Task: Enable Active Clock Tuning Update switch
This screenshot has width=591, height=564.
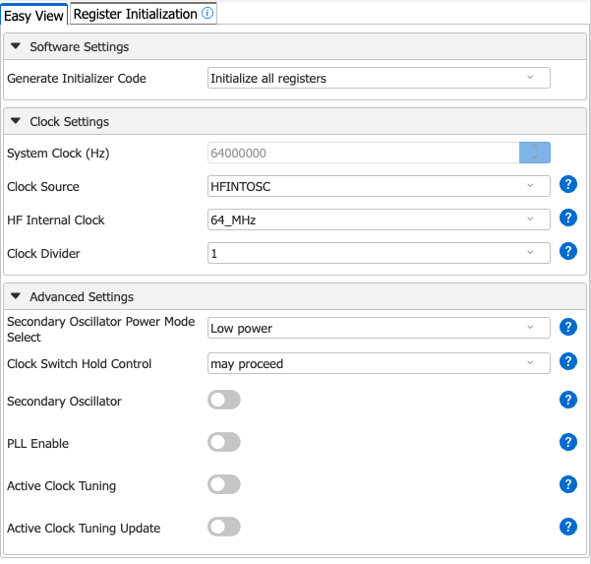Action: pos(224,527)
